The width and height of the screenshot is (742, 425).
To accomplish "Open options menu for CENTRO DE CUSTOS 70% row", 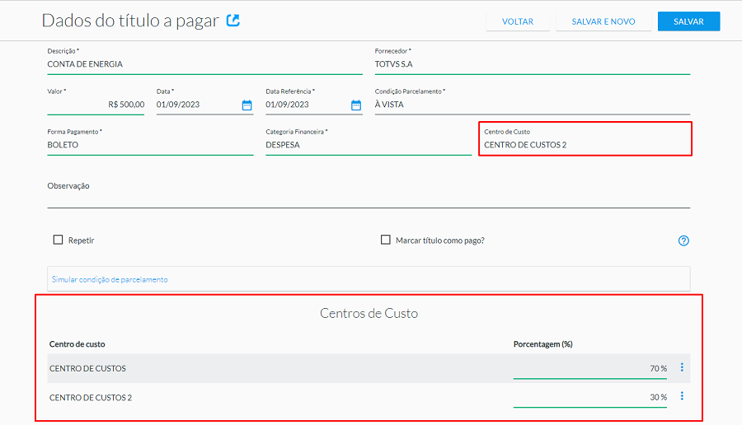I will 682,367.
